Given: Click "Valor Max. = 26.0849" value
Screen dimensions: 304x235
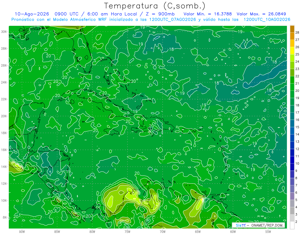Looking at the screenshot, I should [261, 14].
